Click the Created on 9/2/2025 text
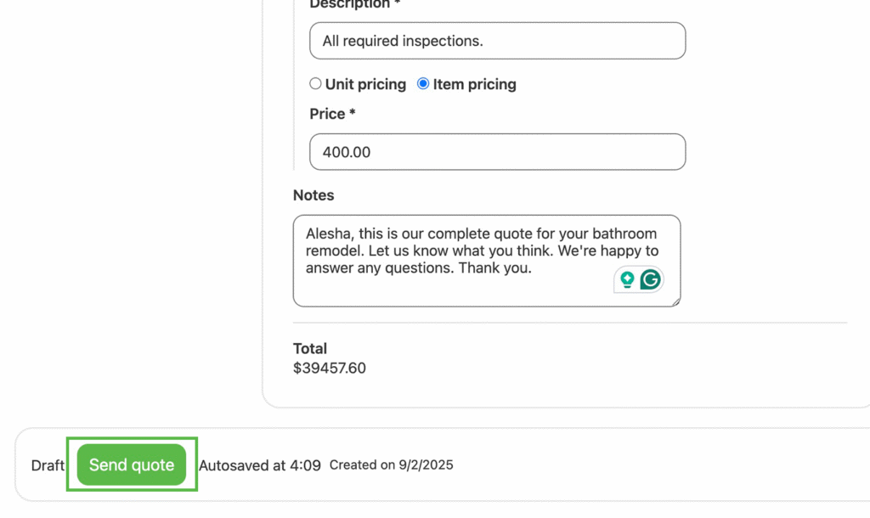This screenshot has width=870, height=518. 391,465
